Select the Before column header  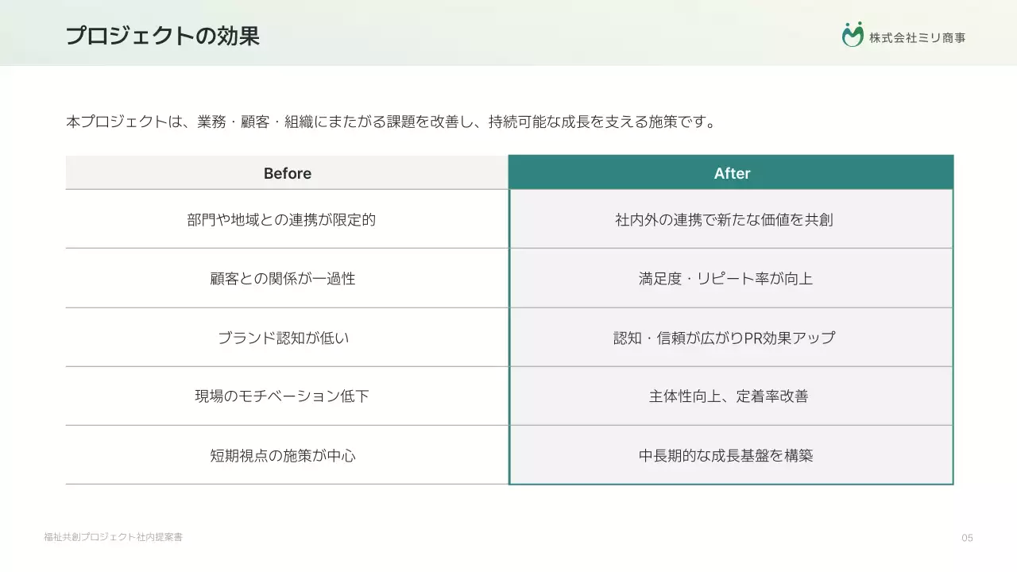[x=287, y=172]
